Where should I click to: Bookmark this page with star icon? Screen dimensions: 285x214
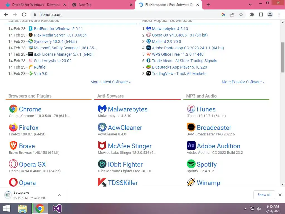point(241,14)
